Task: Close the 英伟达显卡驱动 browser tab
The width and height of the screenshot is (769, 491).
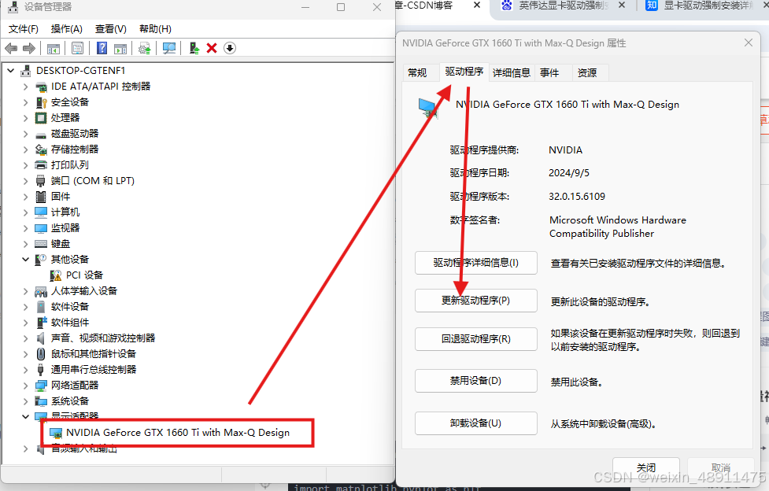Action: 621,5
